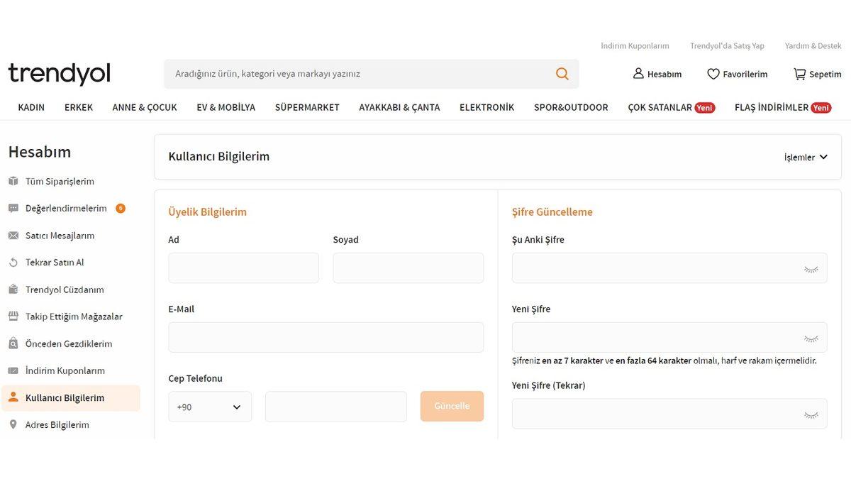Open Tüm Siparişlerim box icon in sidebar
This screenshot has width=851, height=479.
(13, 182)
